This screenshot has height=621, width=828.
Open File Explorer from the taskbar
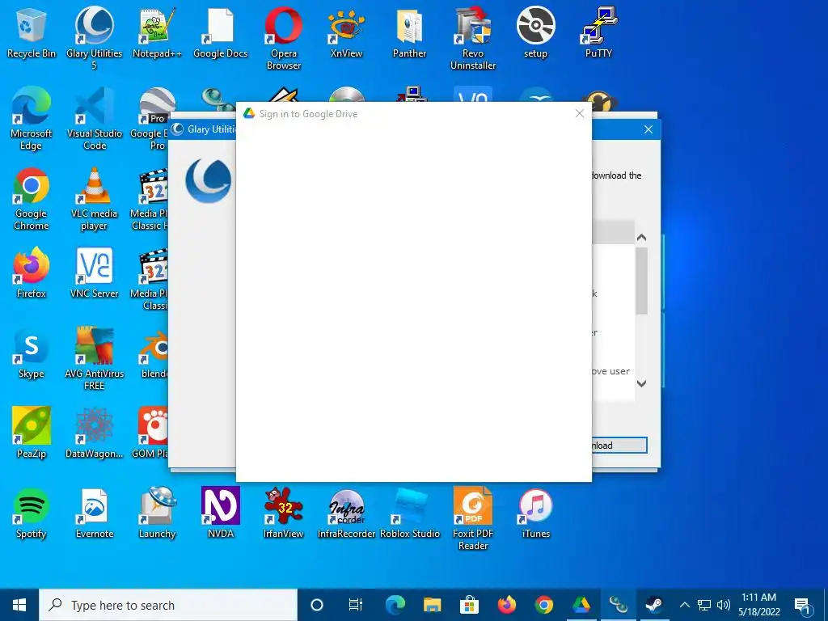tap(432, 605)
